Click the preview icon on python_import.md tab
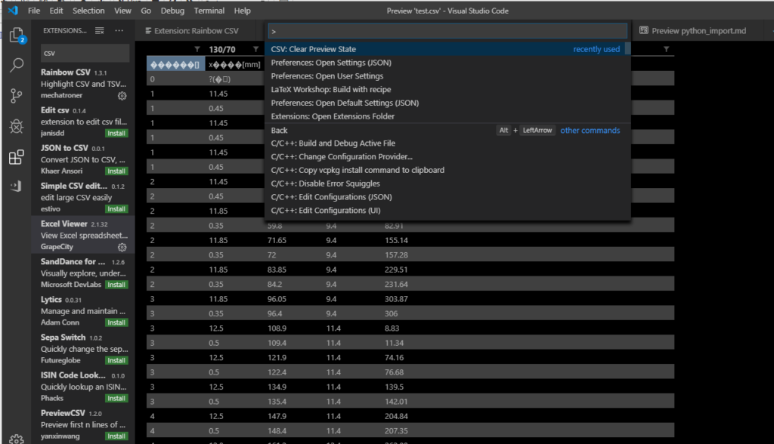774x444 pixels. [644, 31]
